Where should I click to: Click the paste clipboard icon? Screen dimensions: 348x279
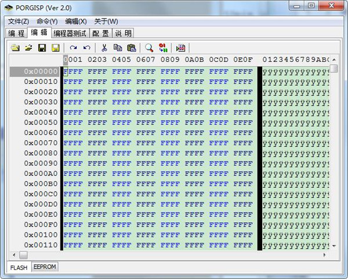click(x=131, y=47)
